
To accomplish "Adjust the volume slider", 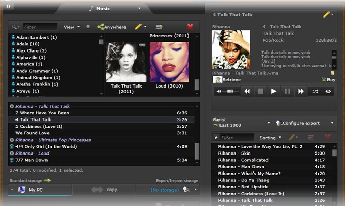I will click(230, 91).
